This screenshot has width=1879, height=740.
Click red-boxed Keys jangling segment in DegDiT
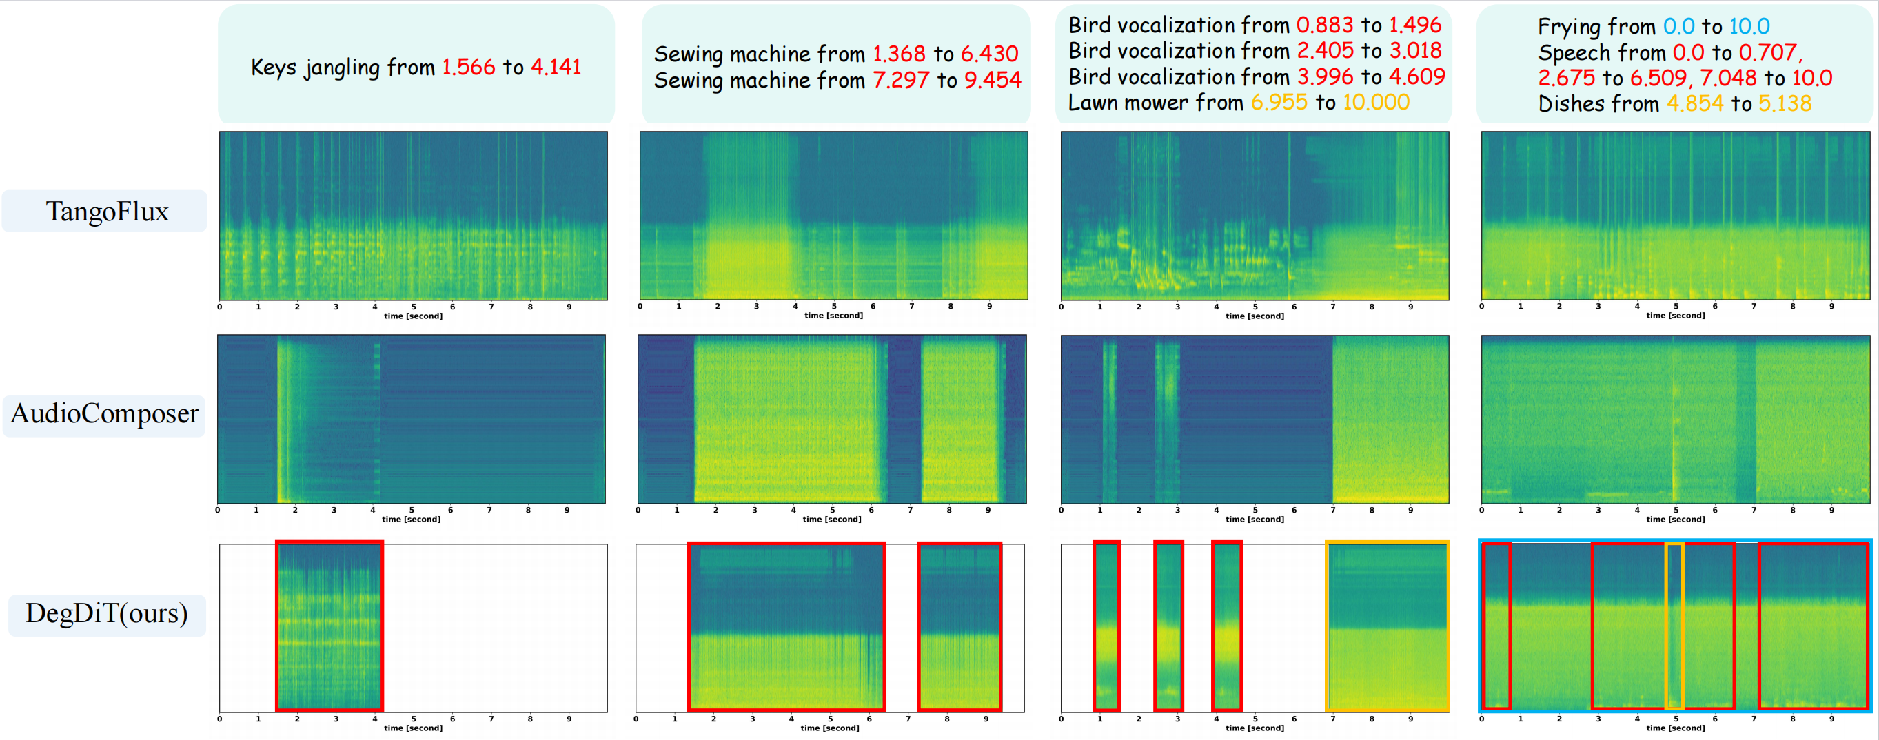pyautogui.click(x=329, y=626)
